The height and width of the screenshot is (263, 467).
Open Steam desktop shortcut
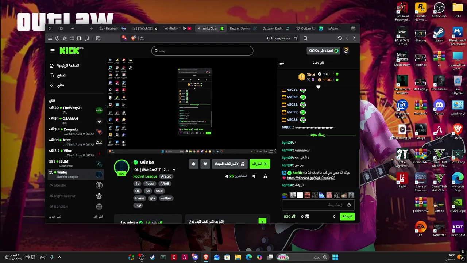coord(439,35)
